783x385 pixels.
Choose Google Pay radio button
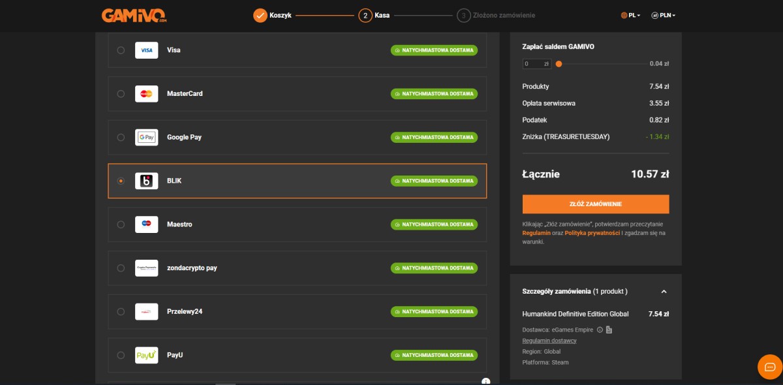coord(121,137)
